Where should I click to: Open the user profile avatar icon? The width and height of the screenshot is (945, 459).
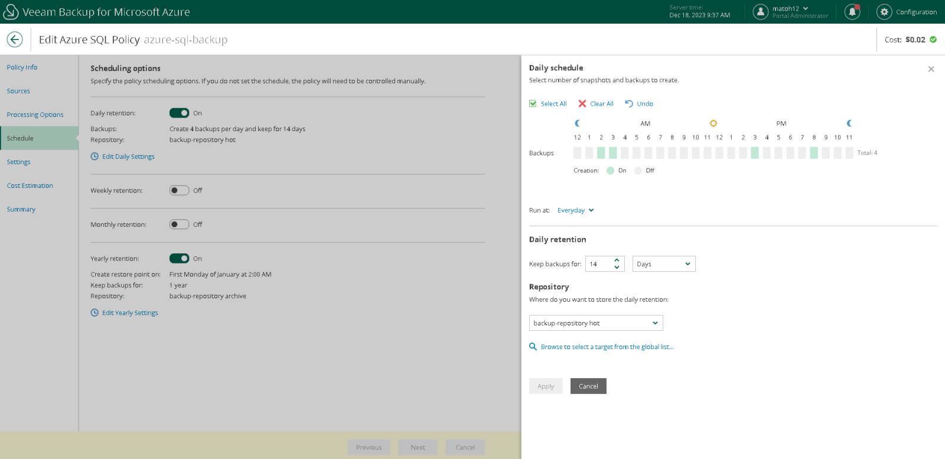pos(761,12)
